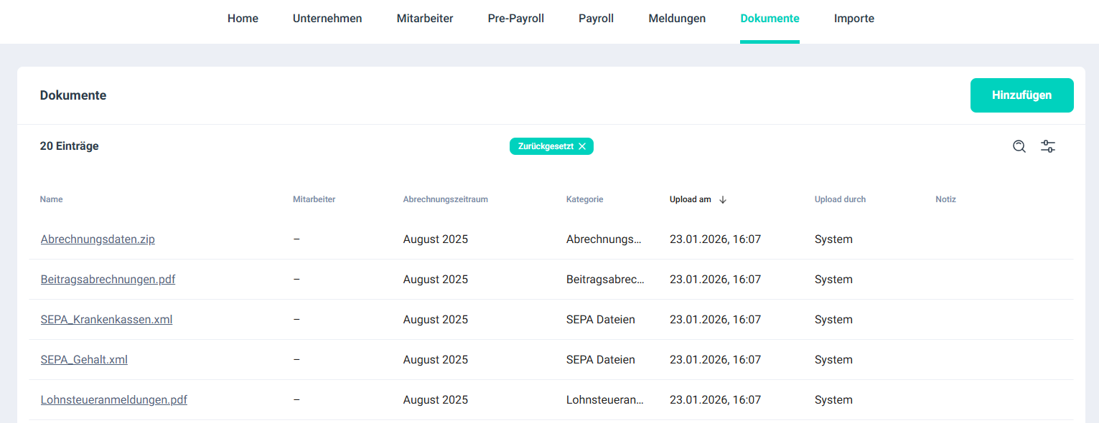Open the search magnifier icon
Image resolution: width=1099 pixels, height=423 pixels.
(x=1019, y=146)
